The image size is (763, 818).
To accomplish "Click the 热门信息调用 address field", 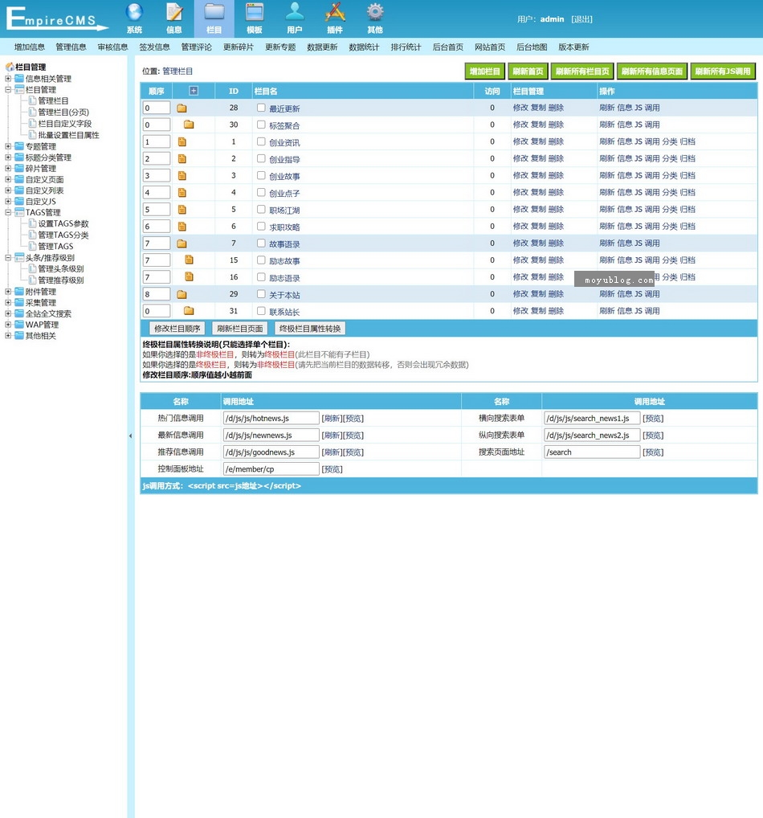I will click(x=271, y=418).
